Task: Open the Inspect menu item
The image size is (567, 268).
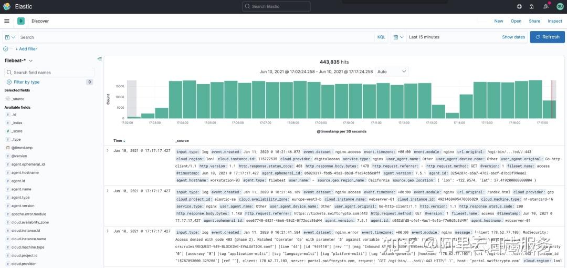Action: click(555, 21)
